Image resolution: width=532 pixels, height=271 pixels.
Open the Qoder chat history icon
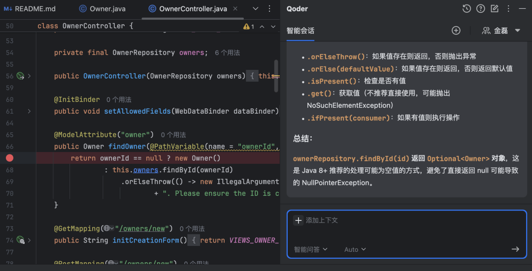pos(467,9)
